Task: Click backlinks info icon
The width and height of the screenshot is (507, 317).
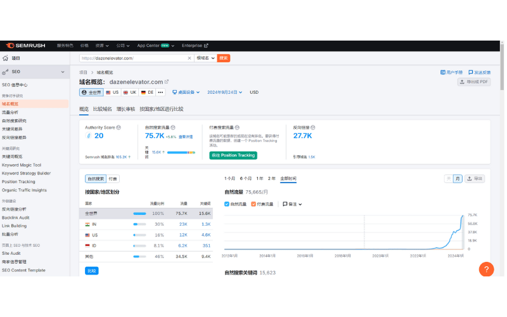Action: pos(312,127)
